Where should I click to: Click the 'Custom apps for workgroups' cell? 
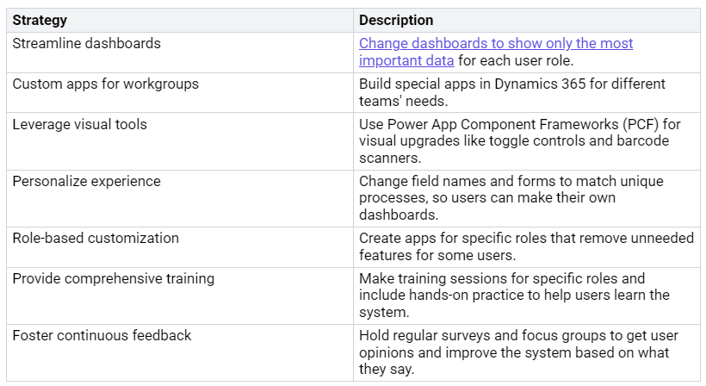point(180,93)
